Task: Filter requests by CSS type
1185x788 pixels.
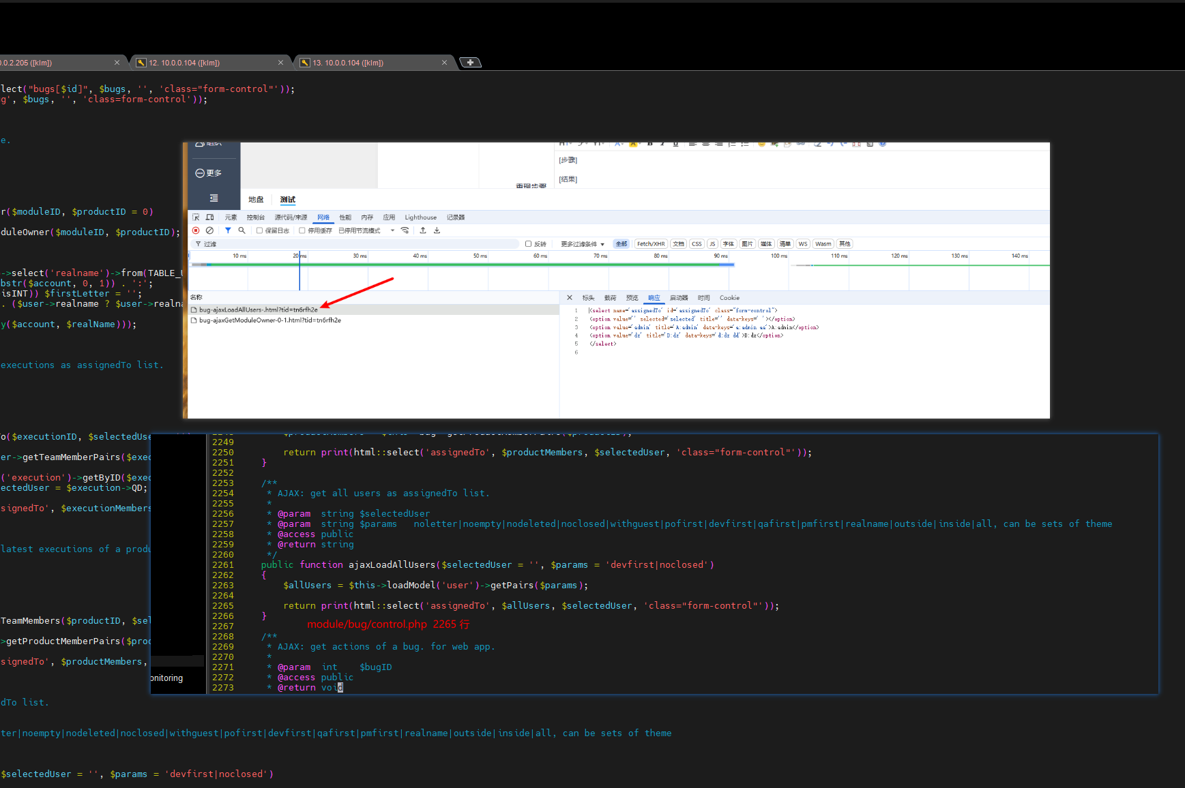Action: tap(697, 244)
